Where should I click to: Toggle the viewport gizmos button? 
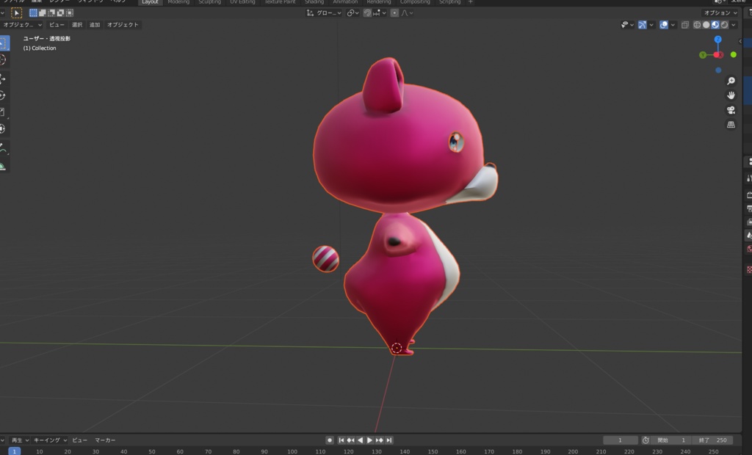tap(642, 25)
